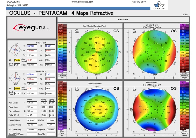Image resolution: width=196 pixels, height=138 pixels.
Task: Click the Cornea Front Fixation QS field
Action: point(17,60)
